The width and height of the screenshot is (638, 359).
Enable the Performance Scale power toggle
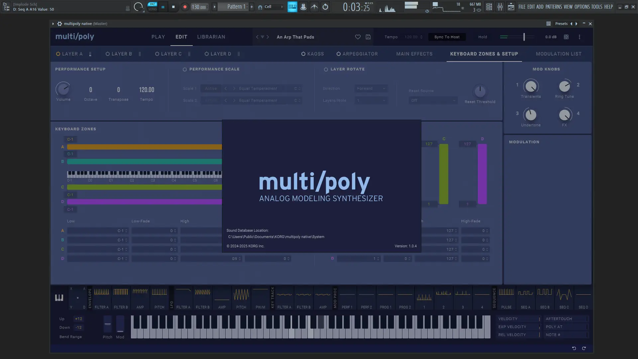pos(185,69)
